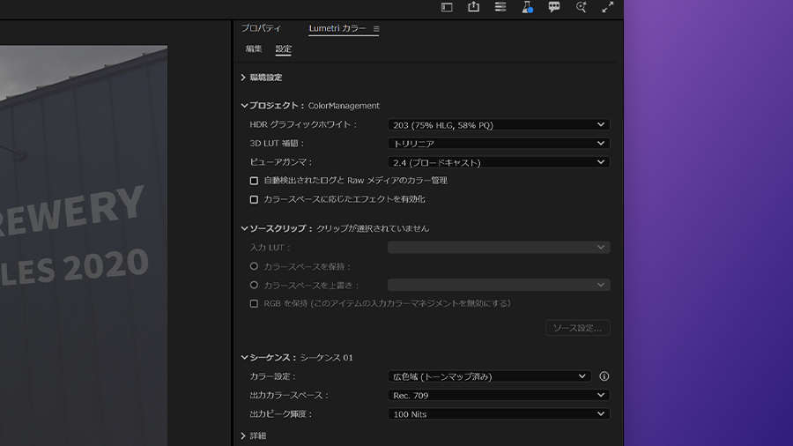Click the ソース設定... button
The height and width of the screenshot is (446, 793).
pos(577,328)
